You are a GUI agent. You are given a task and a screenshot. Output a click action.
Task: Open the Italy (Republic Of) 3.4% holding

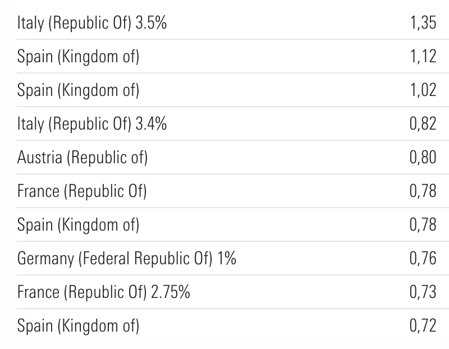[92, 124]
